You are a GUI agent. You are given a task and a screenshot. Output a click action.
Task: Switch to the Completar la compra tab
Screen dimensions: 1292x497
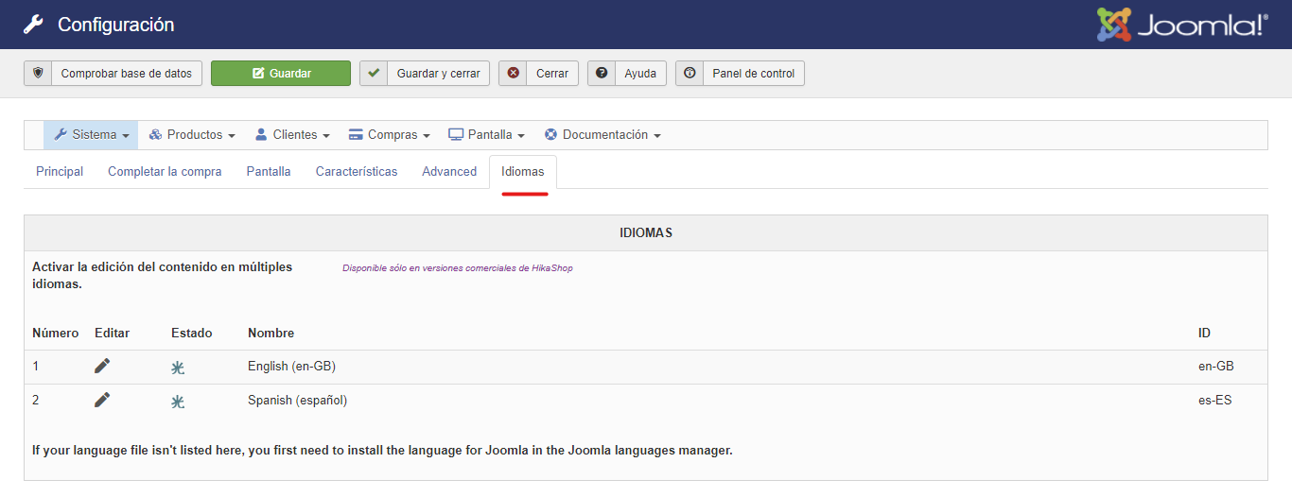(x=165, y=172)
